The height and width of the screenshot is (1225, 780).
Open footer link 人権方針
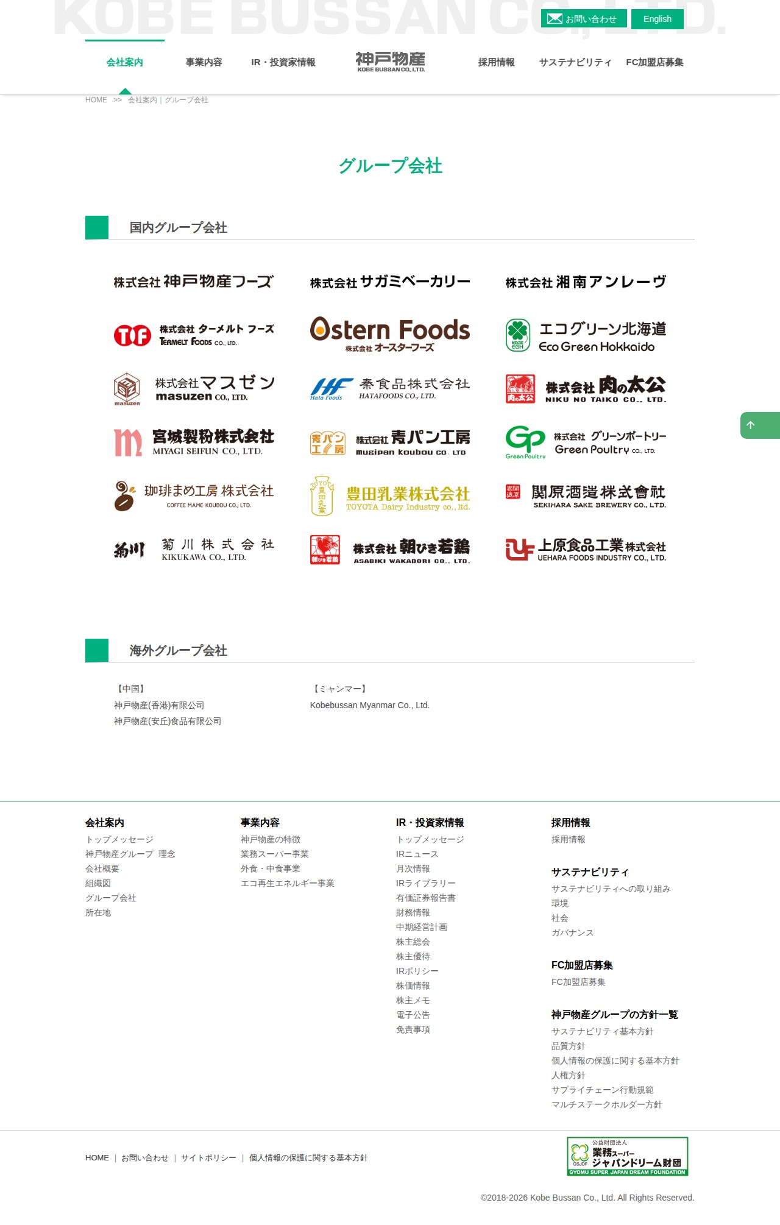(x=569, y=1075)
